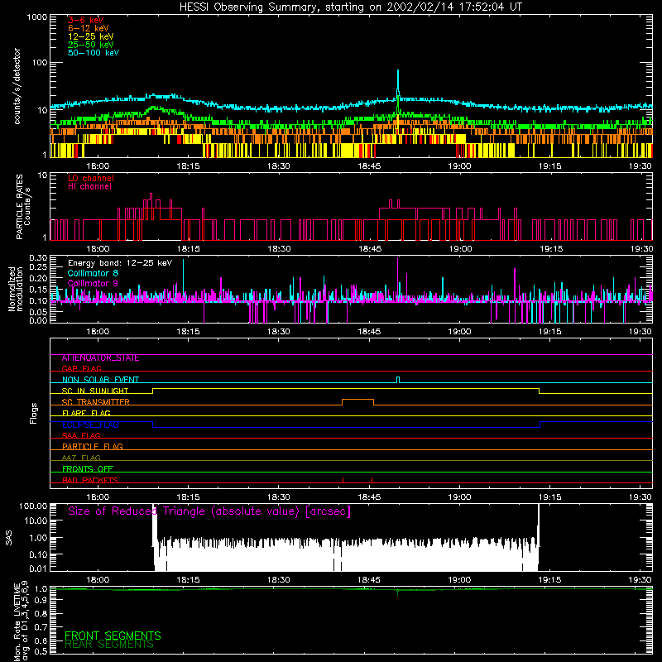Select the BAD_PACKETS flag label

click(x=90, y=480)
